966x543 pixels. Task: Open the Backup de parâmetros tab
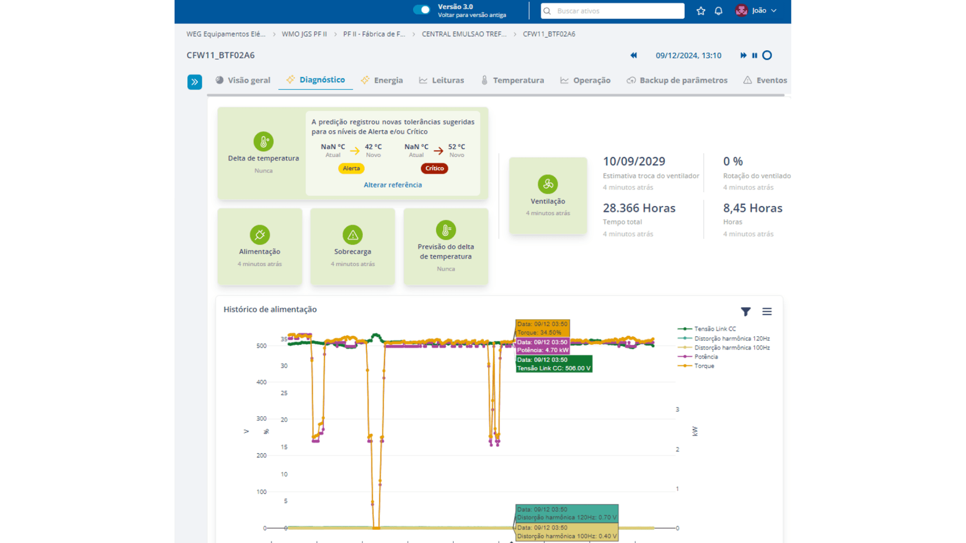click(677, 80)
